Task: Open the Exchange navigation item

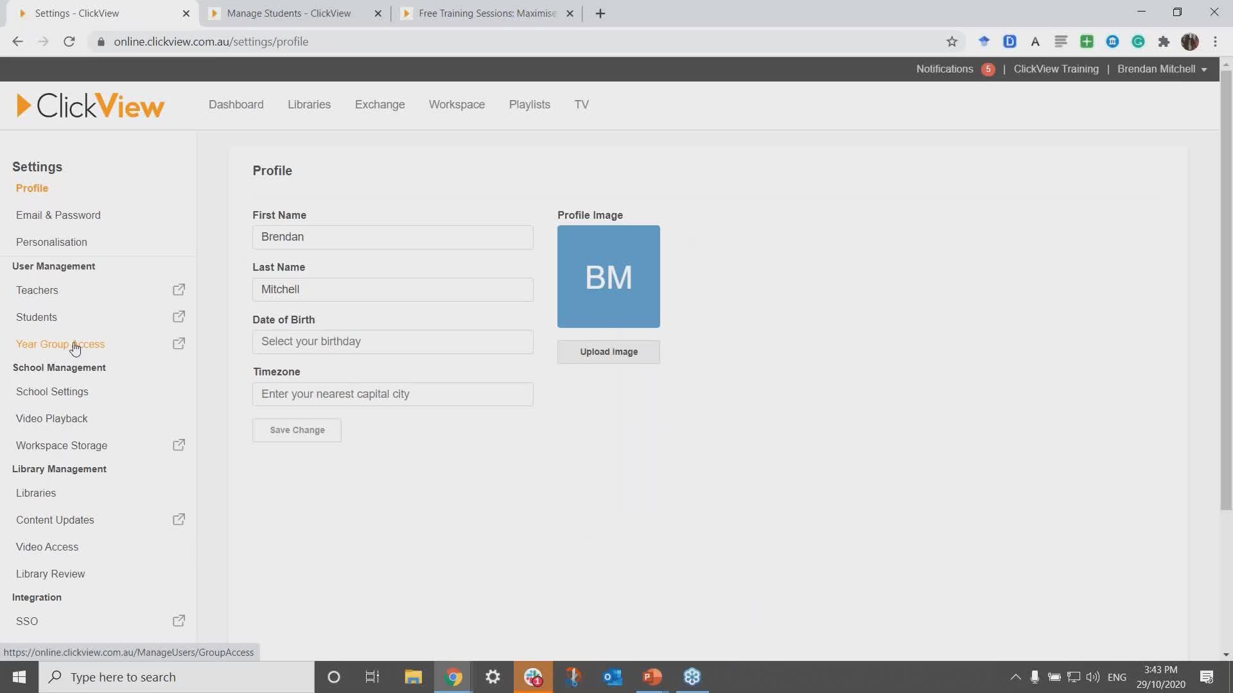Action: click(x=380, y=105)
